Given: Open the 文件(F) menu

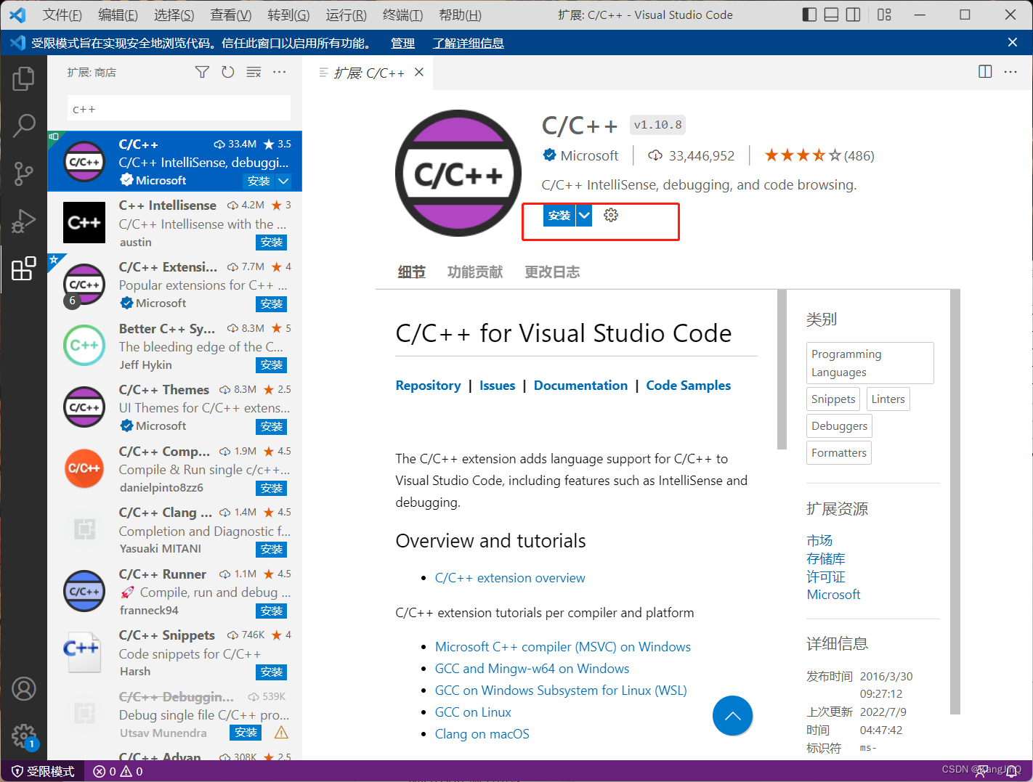Looking at the screenshot, I should coord(62,15).
